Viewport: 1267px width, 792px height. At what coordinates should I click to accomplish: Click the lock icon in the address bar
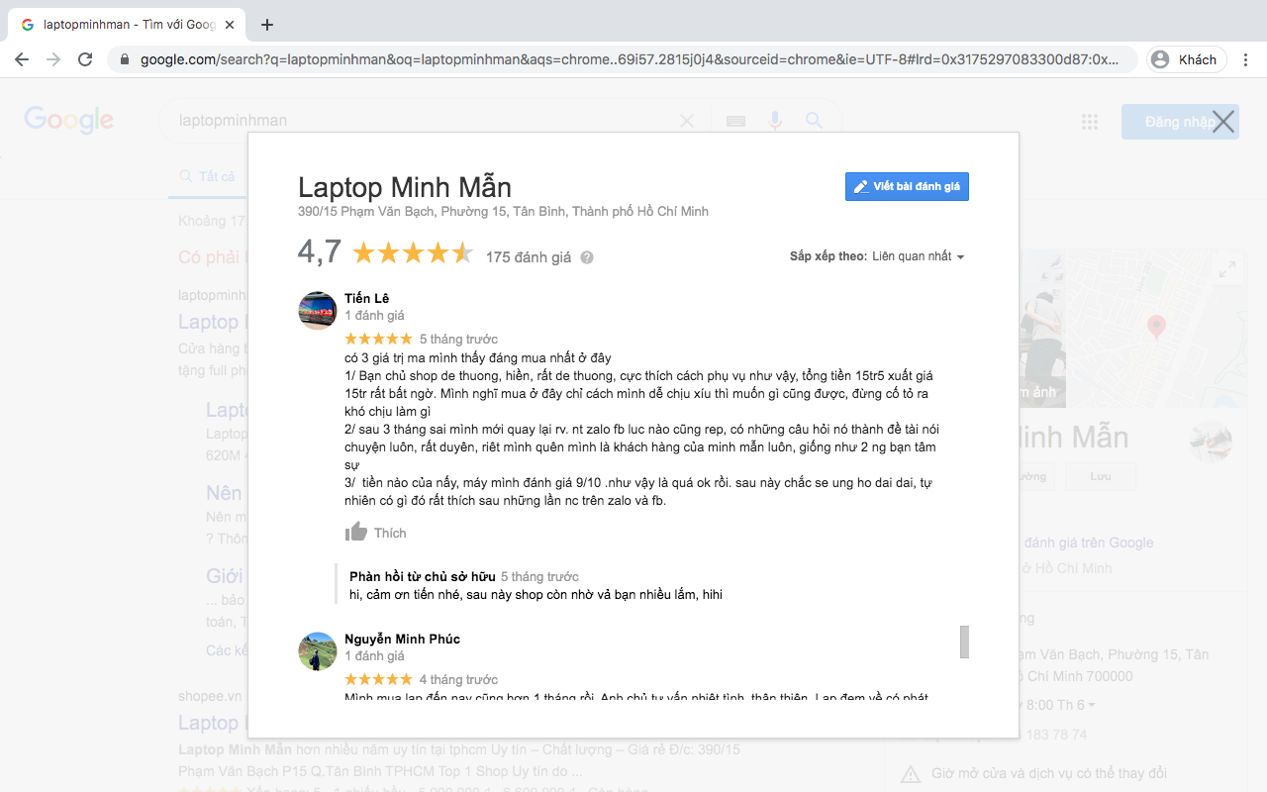125,59
